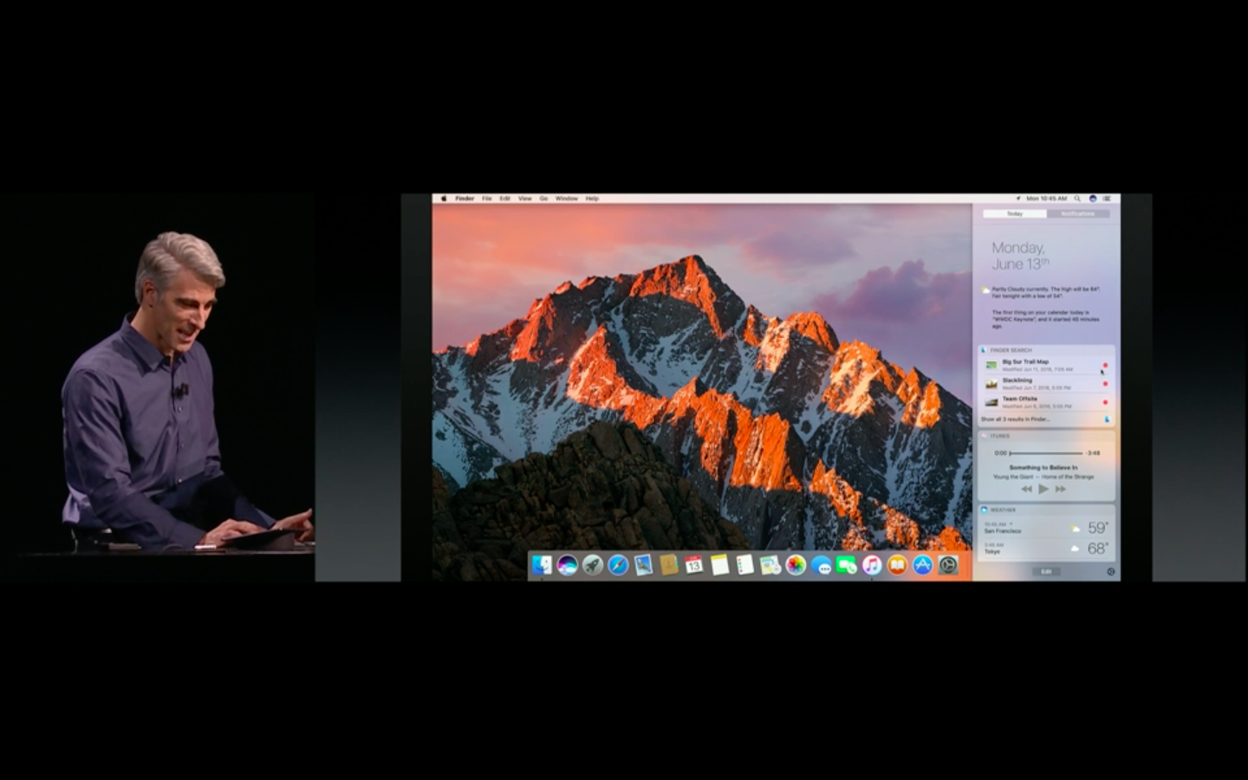Click the Team Offsite thumbnail image

(x=991, y=402)
